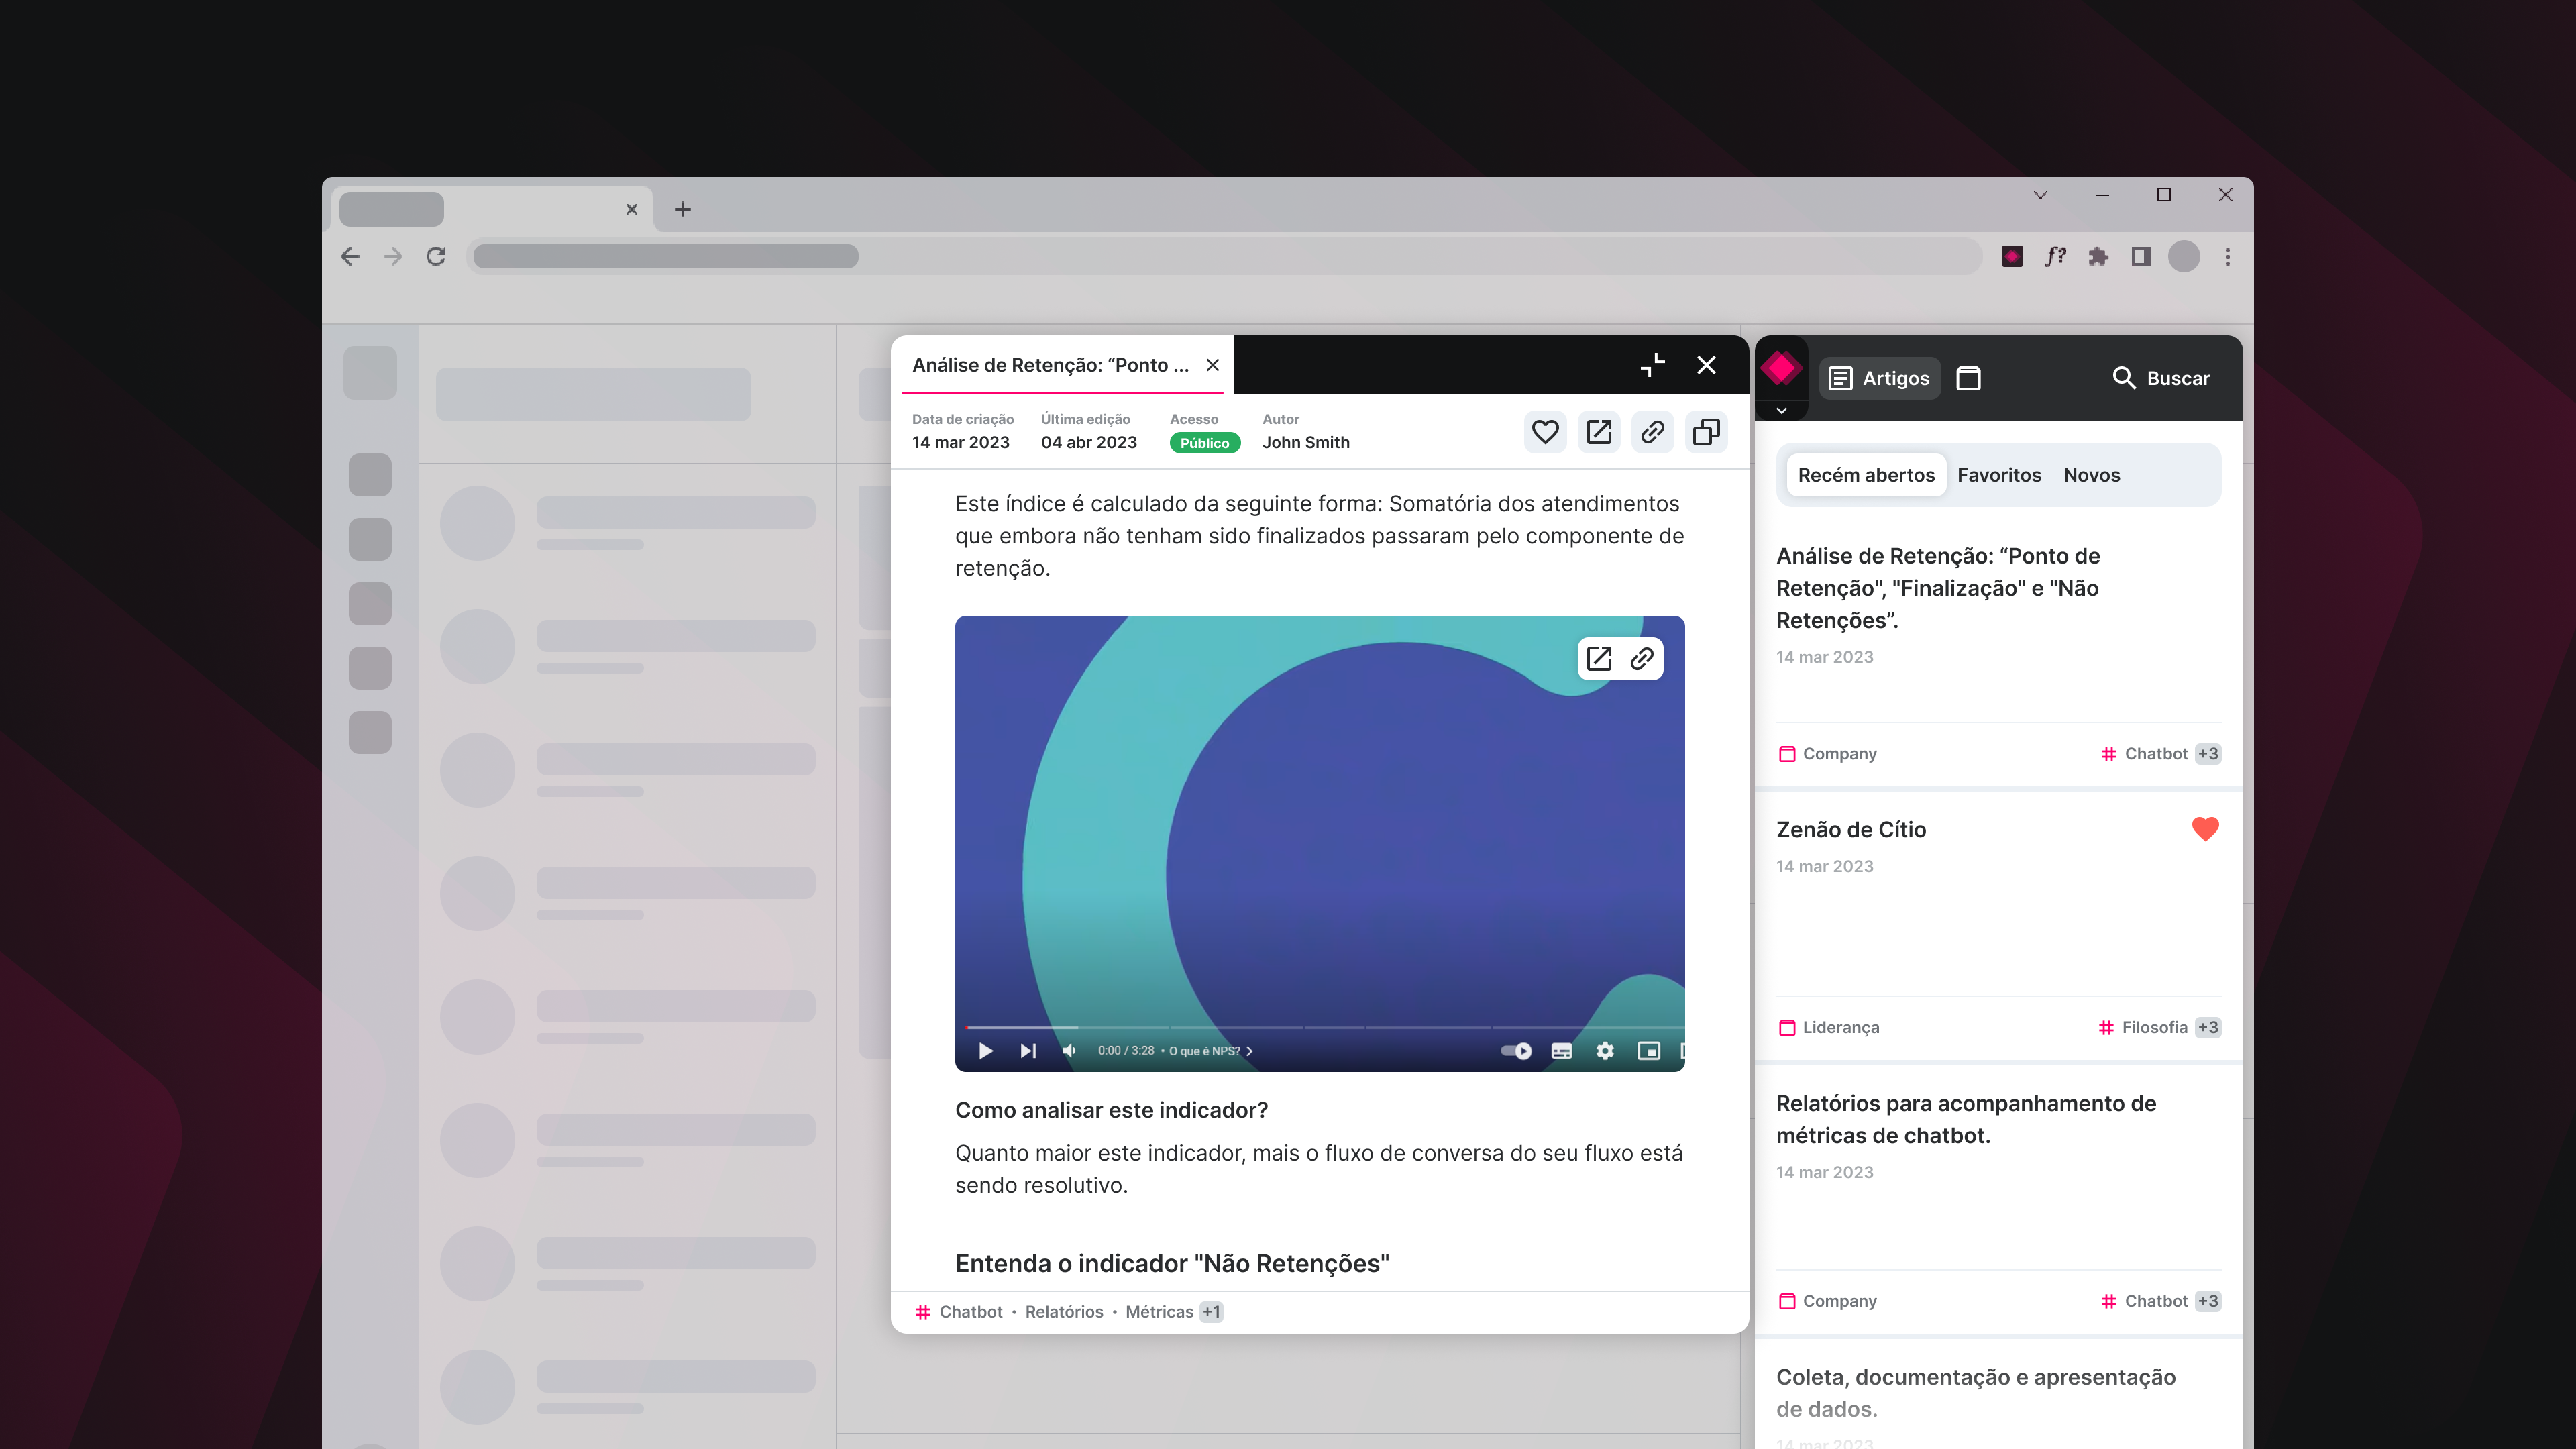This screenshot has width=2576, height=1449.
Task: Expand dropdown chevron under pink logo
Action: coord(1781,411)
